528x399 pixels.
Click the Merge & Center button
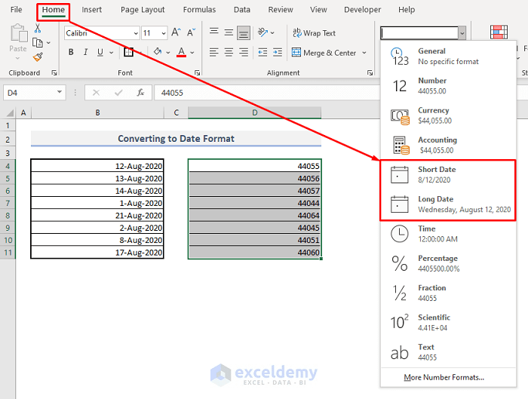pyautogui.click(x=324, y=53)
